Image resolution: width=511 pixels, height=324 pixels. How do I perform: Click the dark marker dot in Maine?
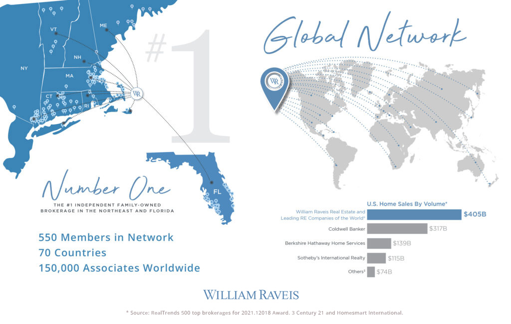point(107,30)
